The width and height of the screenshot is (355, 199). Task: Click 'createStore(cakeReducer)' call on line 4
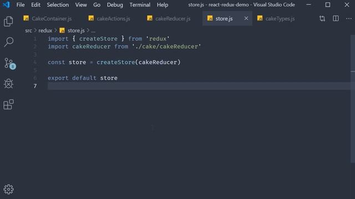point(139,62)
